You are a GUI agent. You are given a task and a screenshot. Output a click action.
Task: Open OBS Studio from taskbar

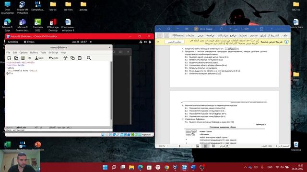(202, 167)
